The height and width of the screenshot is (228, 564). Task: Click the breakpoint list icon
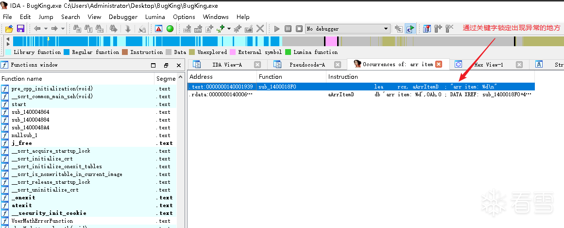427,29
